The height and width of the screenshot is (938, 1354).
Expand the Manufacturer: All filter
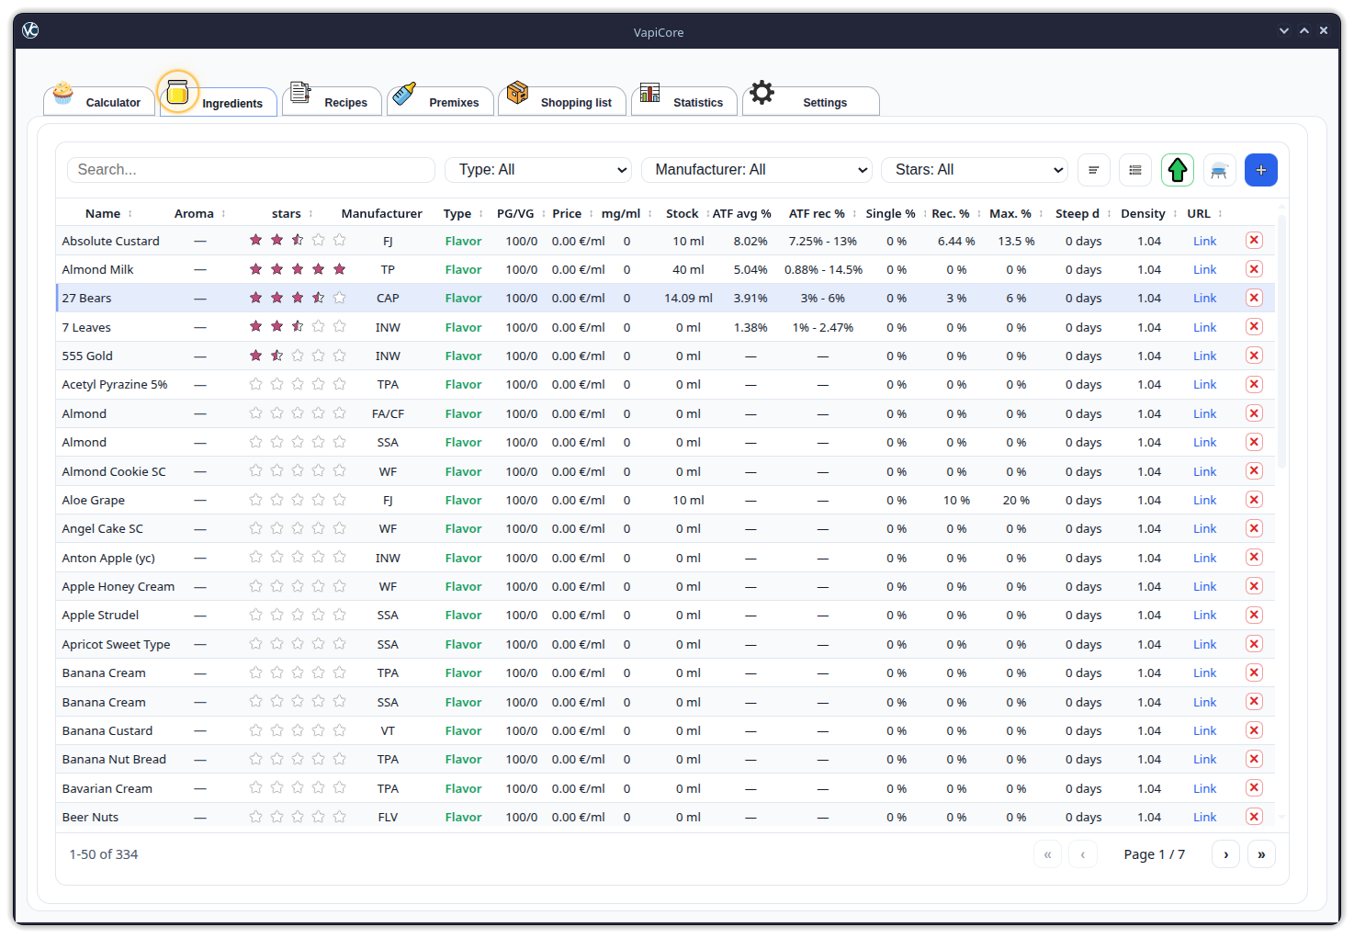(756, 170)
